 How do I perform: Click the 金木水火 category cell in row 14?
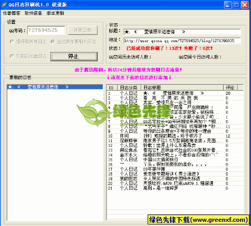(128, 155)
